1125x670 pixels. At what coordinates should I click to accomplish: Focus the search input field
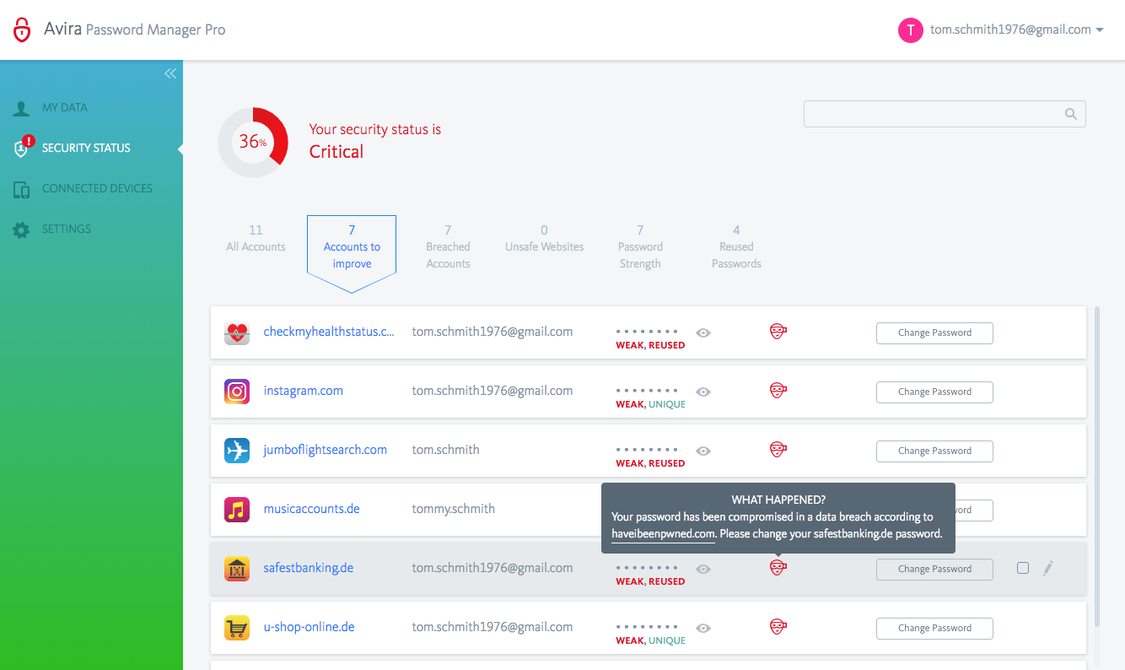click(945, 114)
